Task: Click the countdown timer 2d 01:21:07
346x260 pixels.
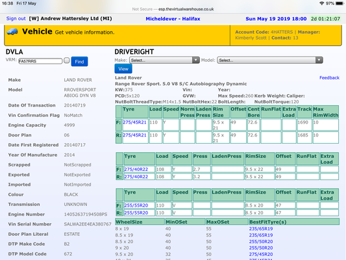Action: pos(325,19)
